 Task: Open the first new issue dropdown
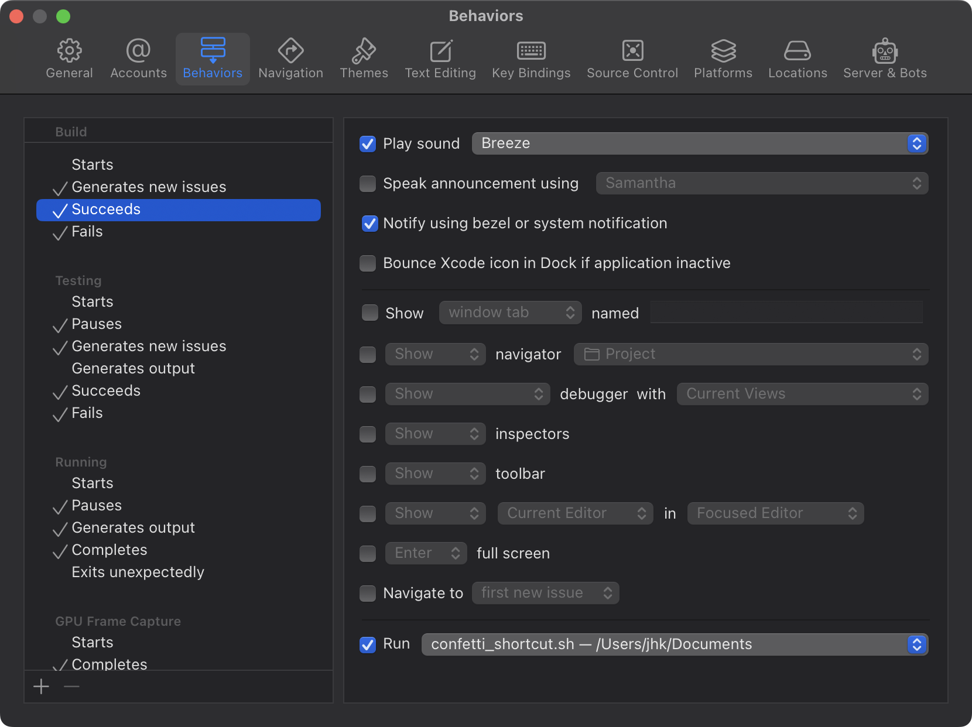point(545,592)
